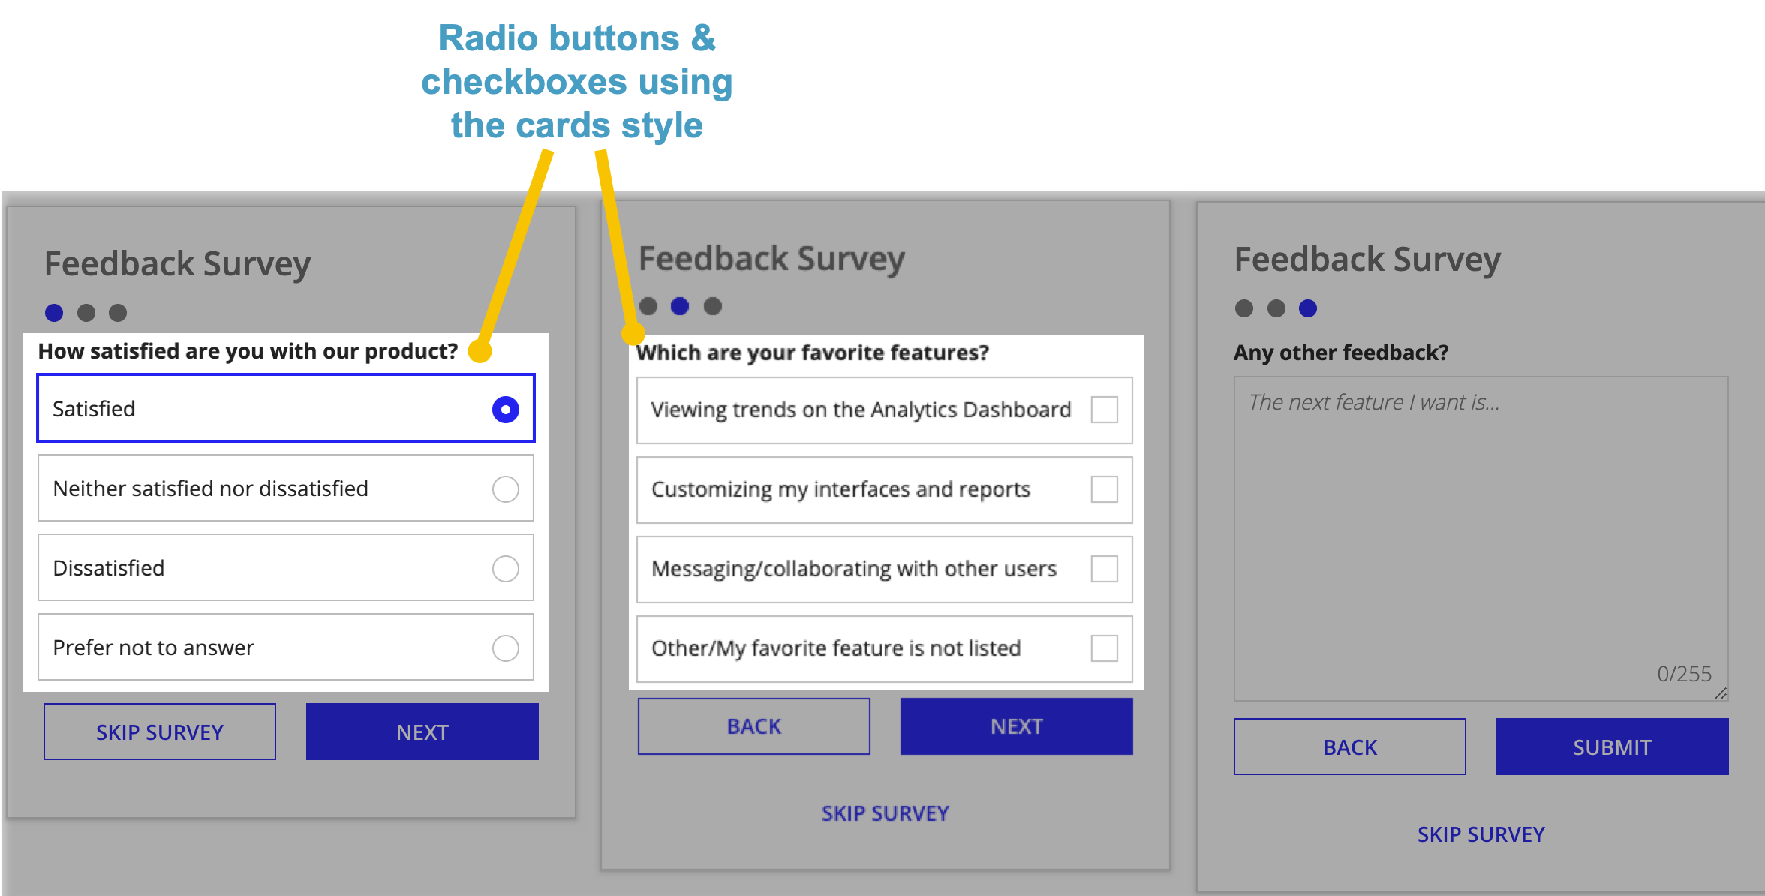This screenshot has height=896, width=1765.
Task: Click resize handle on feedback text area
Action: [1721, 693]
